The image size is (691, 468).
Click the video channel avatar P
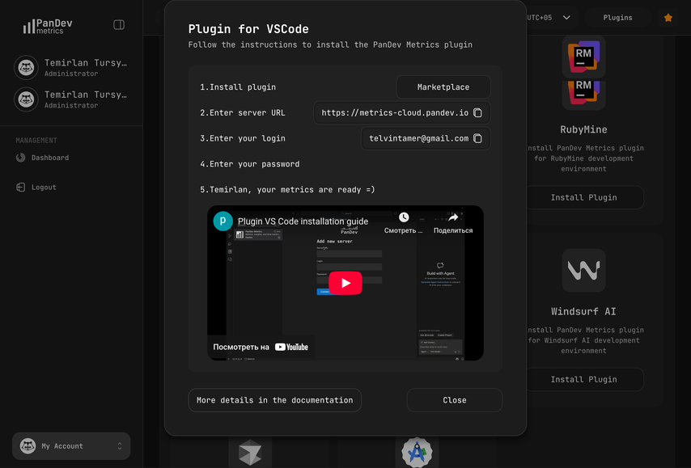[223, 221]
